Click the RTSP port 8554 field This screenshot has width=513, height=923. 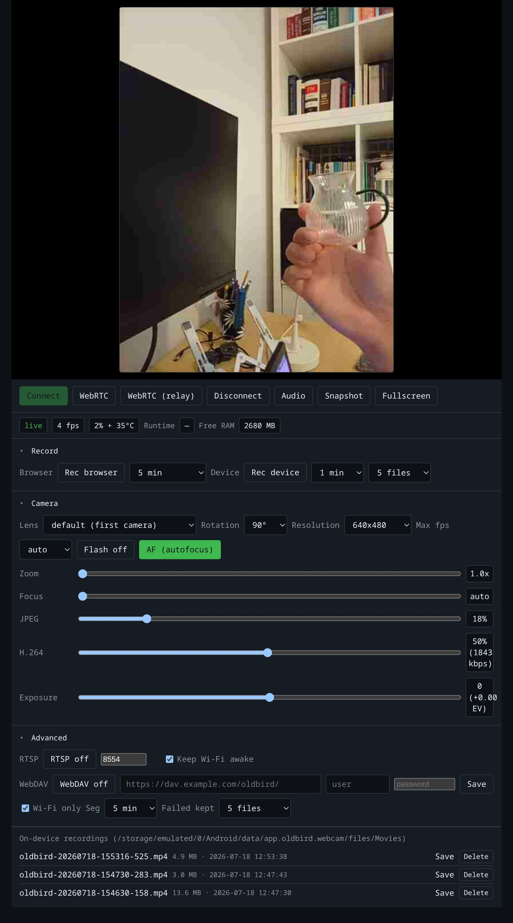coord(124,759)
